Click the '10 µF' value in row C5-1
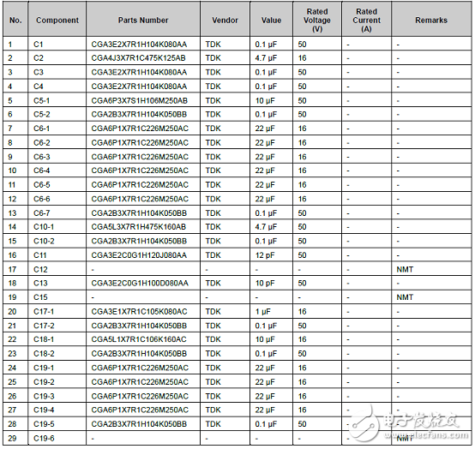 (x=265, y=100)
